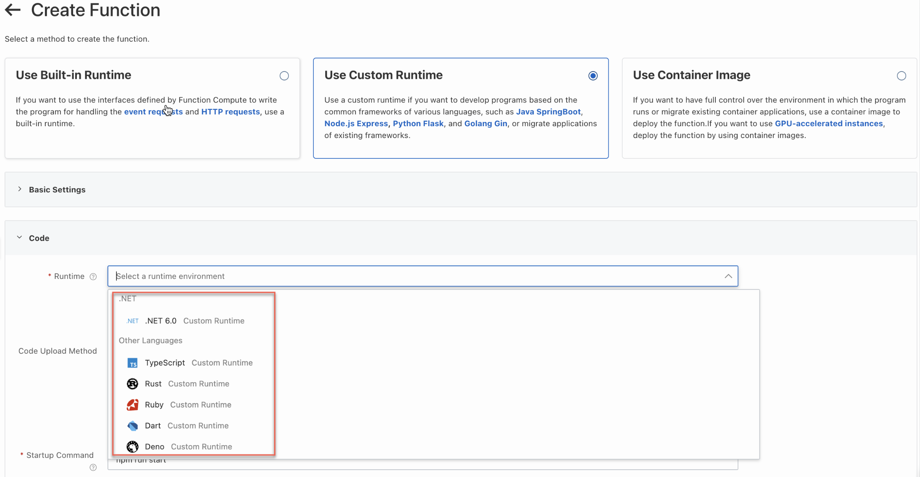Select the Use Custom Runtime radio button

[x=593, y=76]
